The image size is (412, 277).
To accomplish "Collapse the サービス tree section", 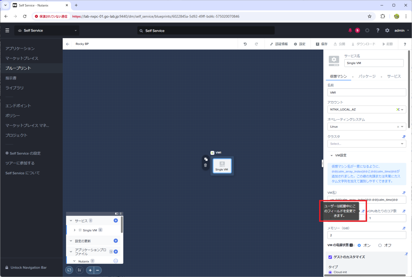I will [71, 221].
